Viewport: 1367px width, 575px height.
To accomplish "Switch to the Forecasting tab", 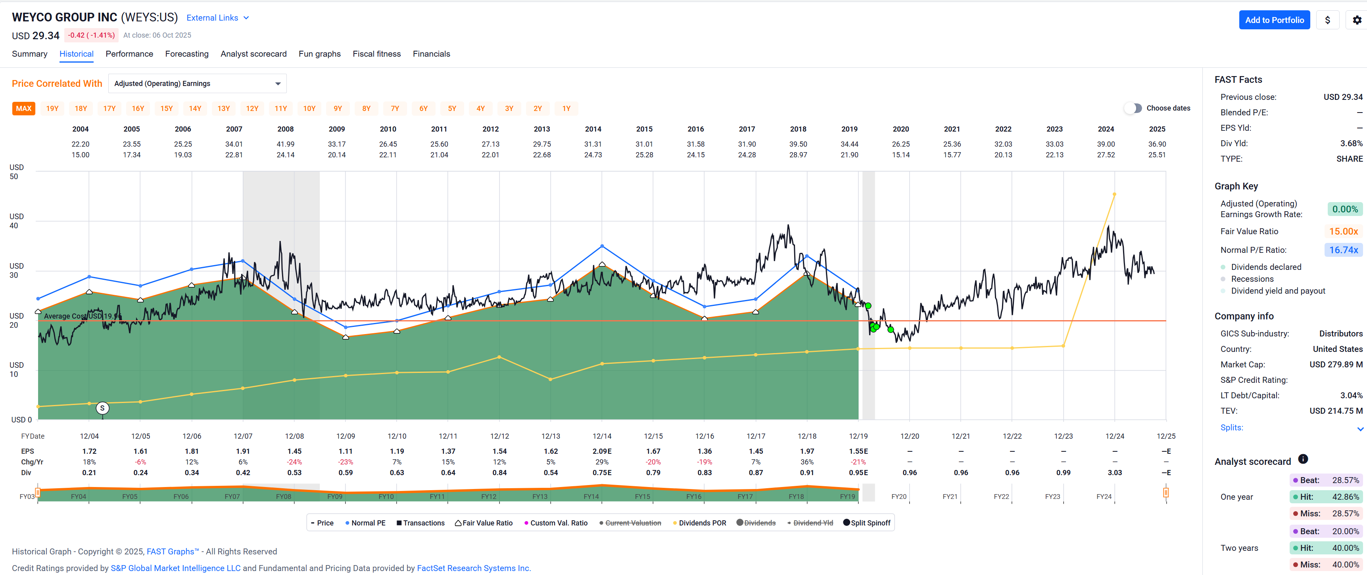I will pyautogui.click(x=187, y=54).
